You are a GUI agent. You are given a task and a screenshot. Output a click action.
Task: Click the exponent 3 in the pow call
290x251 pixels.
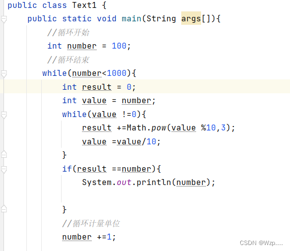point(223,128)
